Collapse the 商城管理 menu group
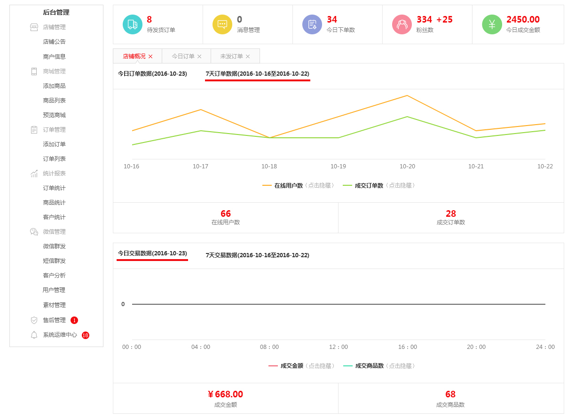 click(x=54, y=71)
